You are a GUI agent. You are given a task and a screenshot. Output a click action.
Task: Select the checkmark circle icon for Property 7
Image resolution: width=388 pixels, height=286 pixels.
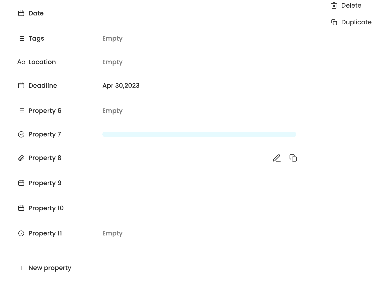tap(21, 134)
